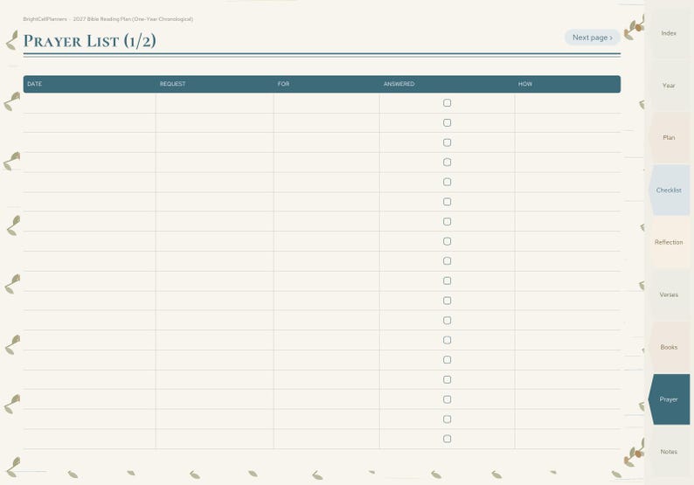Select the first row's Request cell
Screen dimensions: 694x485
click(x=215, y=103)
